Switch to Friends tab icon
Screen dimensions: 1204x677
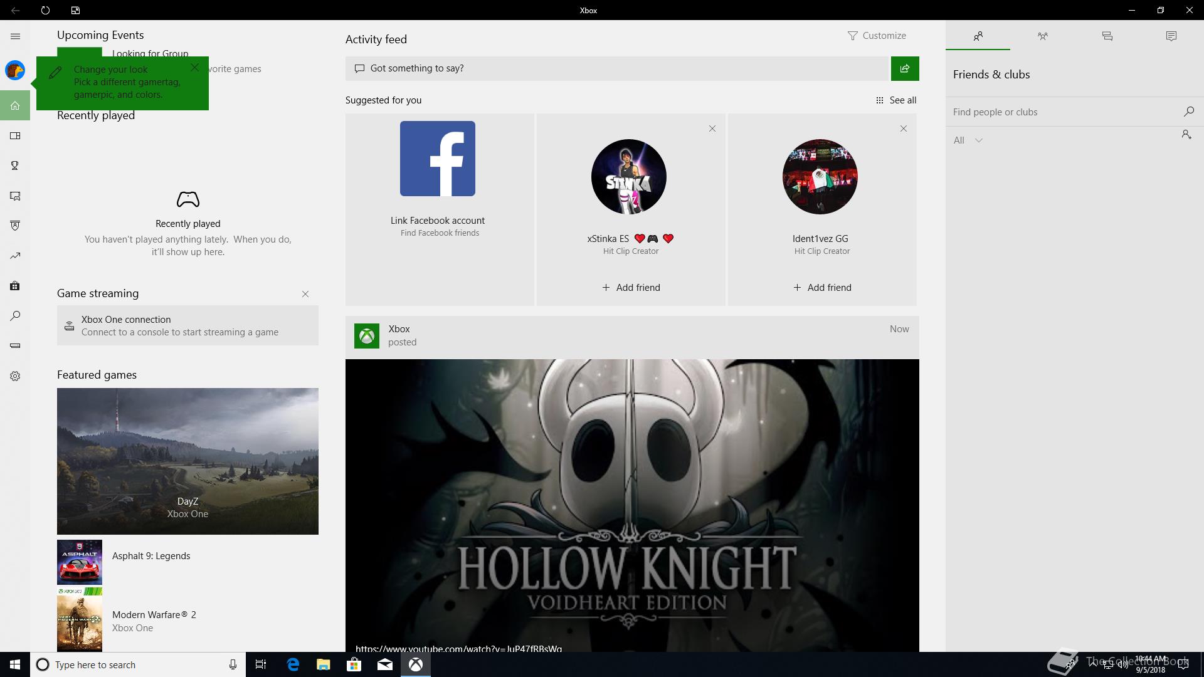pos(978,36)
